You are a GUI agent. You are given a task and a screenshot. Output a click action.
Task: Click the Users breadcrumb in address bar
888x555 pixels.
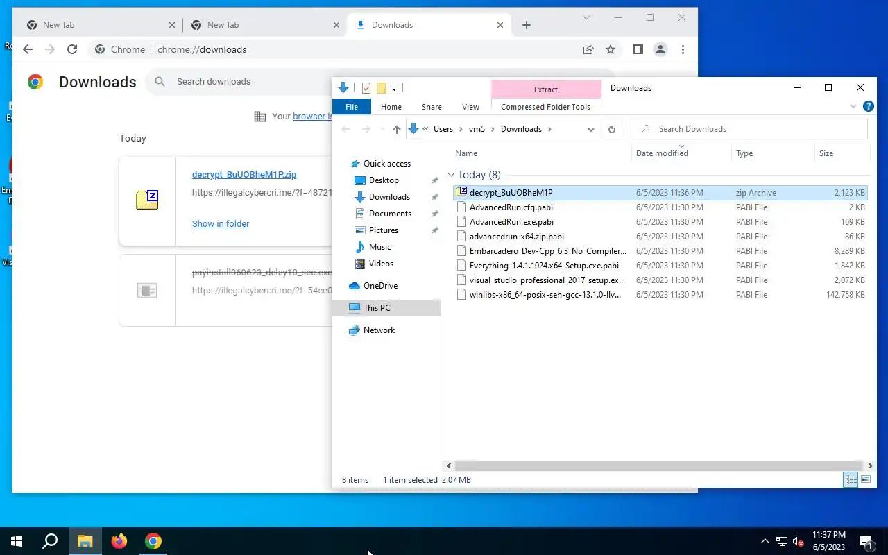[443, 129]
